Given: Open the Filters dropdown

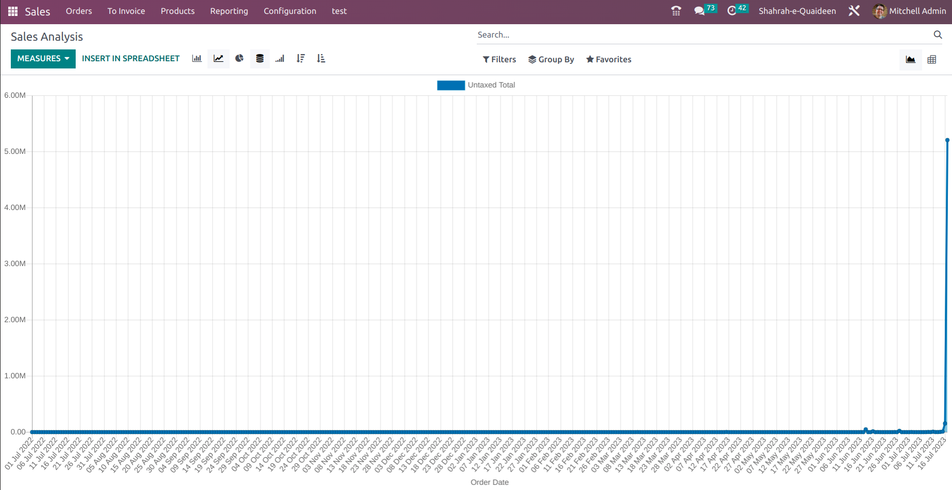Looking at the screenshot, I should [x=499, y=60].
